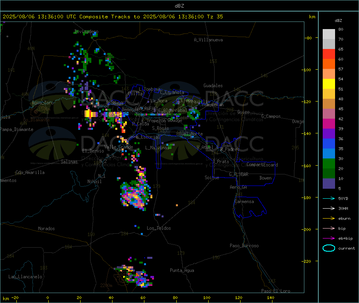359x303 pixels.
Task: Click the white 30HM arrow in legend
Action: [x=329, y=208]
